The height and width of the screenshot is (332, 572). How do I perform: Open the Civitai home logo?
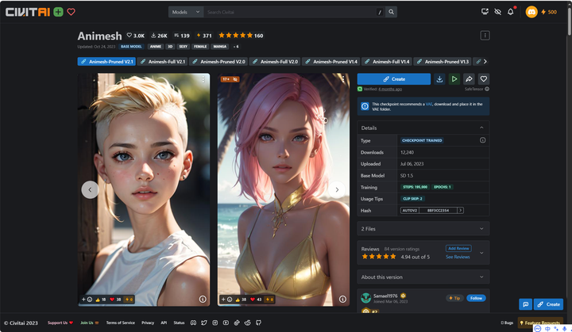(27, 12)
